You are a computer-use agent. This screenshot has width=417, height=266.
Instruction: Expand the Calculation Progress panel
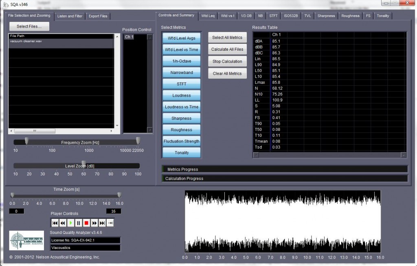point(285,178)
